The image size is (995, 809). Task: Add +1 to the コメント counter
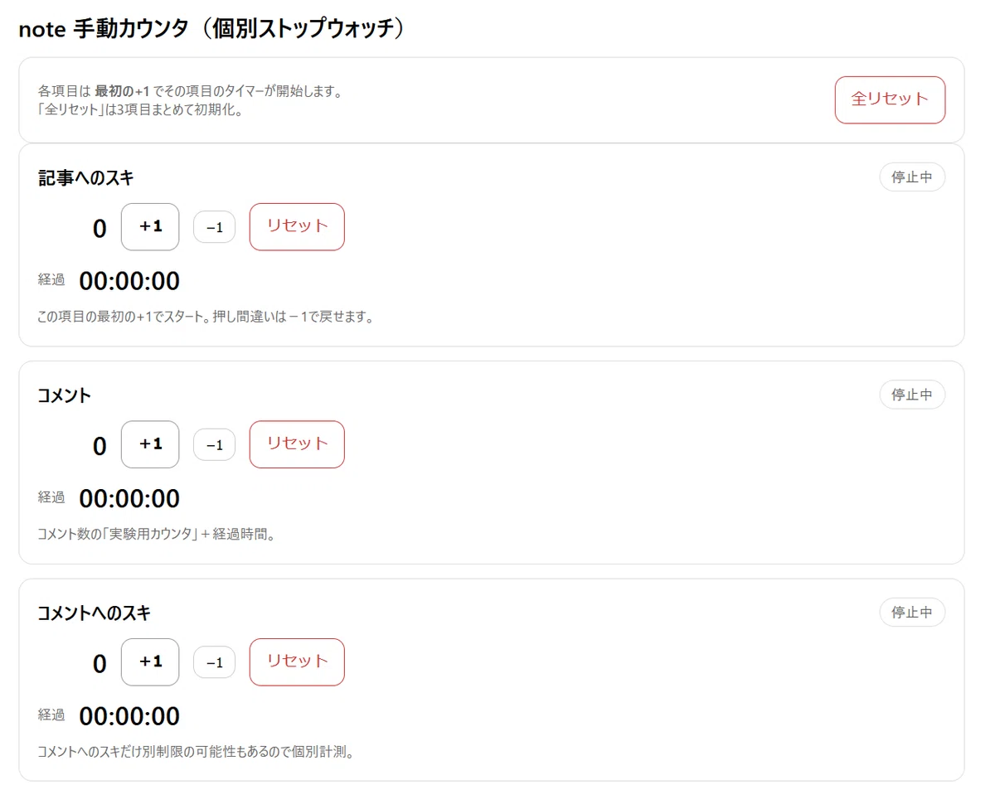(150, 444)
